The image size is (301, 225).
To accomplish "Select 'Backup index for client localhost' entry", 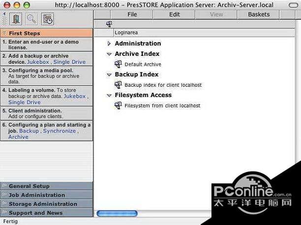I will pyautogui.click(x=163, y=85).
